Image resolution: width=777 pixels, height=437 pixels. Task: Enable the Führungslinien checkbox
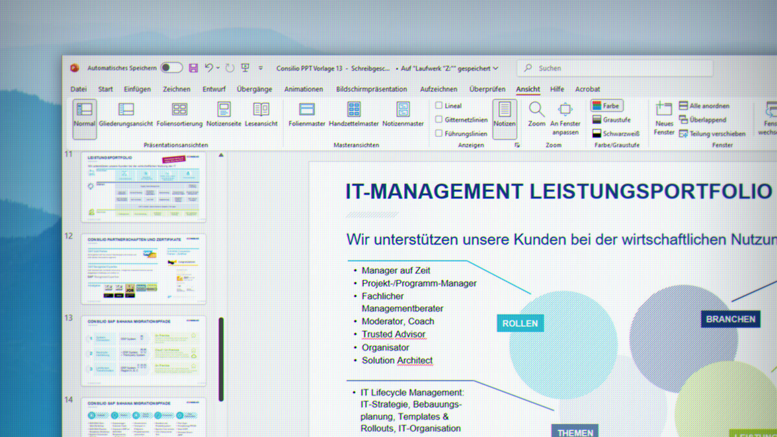point(438,134)
